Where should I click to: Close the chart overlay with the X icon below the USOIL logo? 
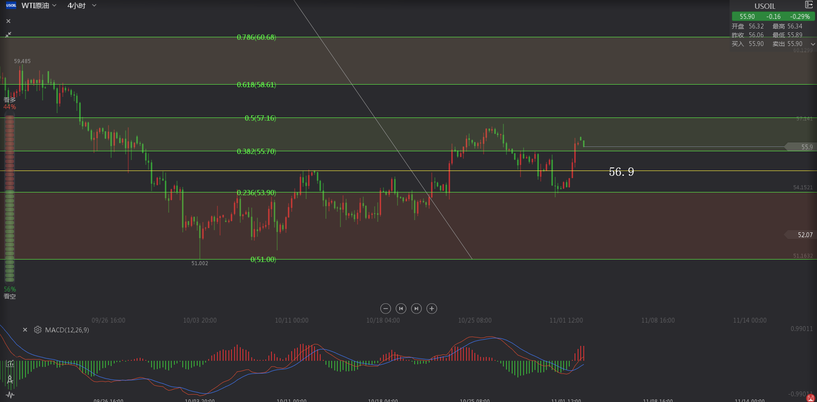(x=8, y=21)
